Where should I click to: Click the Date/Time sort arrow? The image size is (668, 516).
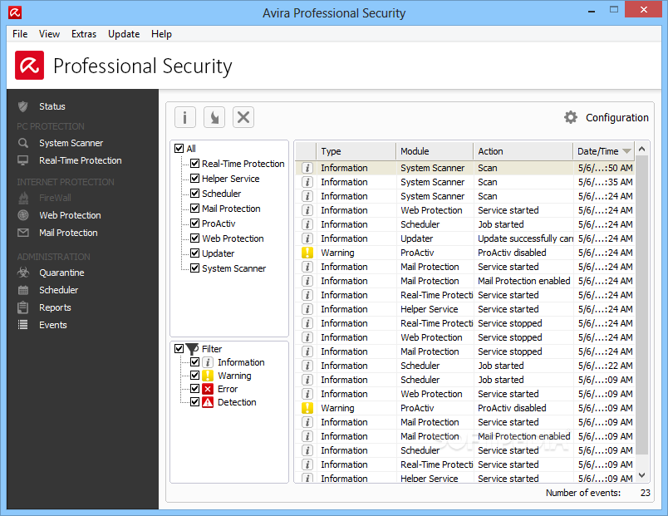coord(626,151)
